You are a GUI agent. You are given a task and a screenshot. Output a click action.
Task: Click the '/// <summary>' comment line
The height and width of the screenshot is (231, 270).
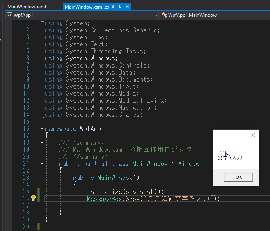coord(82,143)
